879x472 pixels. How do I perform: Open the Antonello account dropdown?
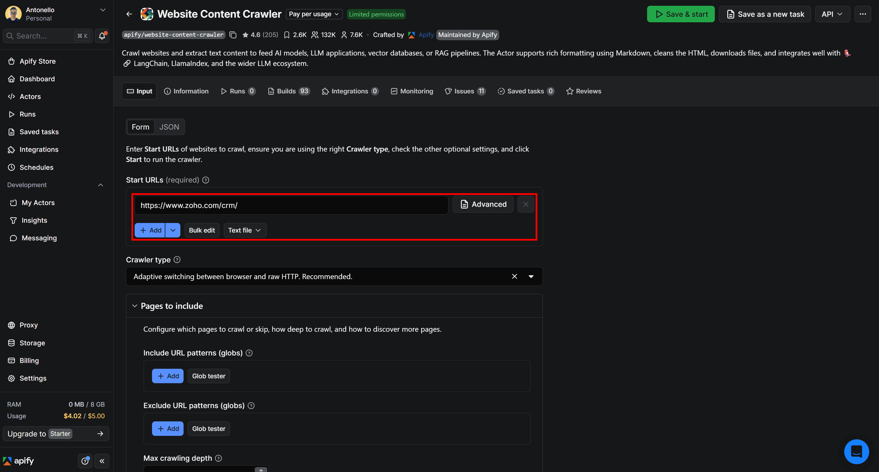[x=103, y=10]
